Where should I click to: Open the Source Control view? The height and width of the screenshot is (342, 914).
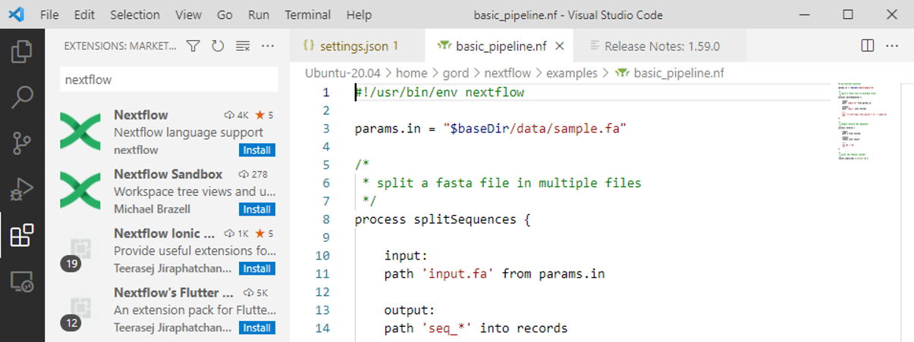coord(22,143)
